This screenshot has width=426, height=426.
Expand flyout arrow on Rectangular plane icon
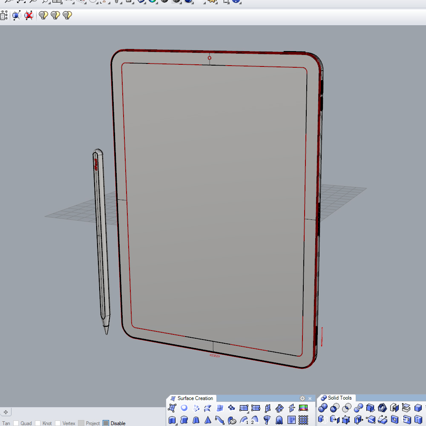pos(248,412)
